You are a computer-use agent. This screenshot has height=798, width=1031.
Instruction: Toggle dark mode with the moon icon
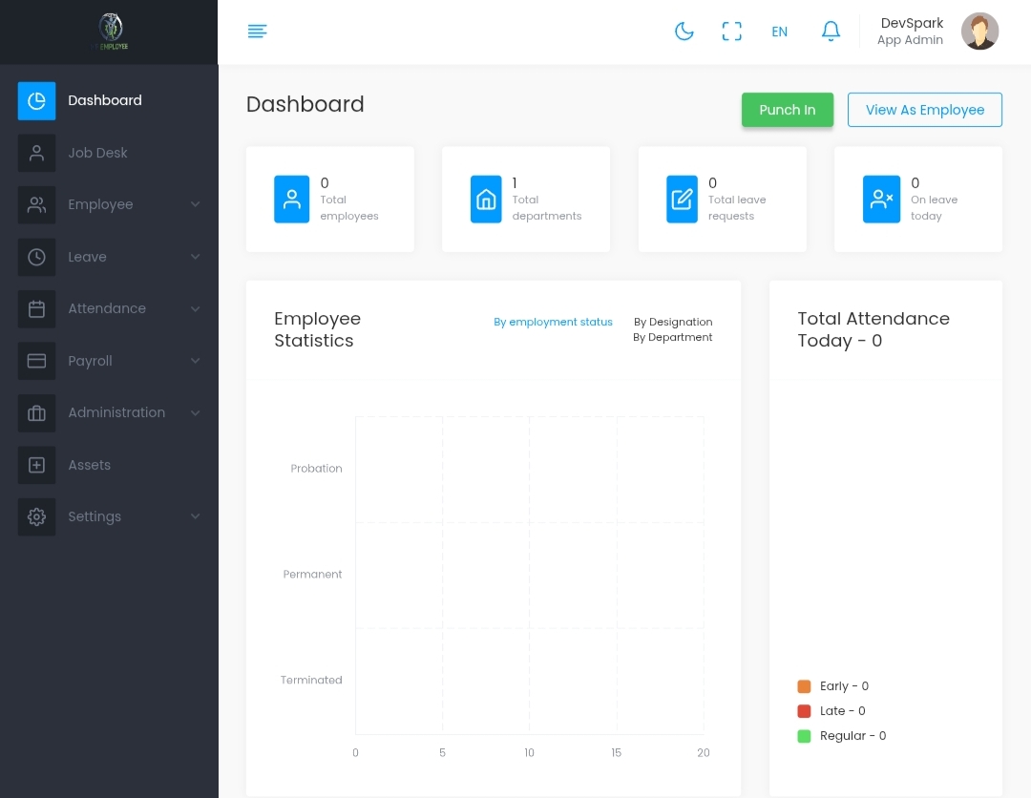pos(684,31)
